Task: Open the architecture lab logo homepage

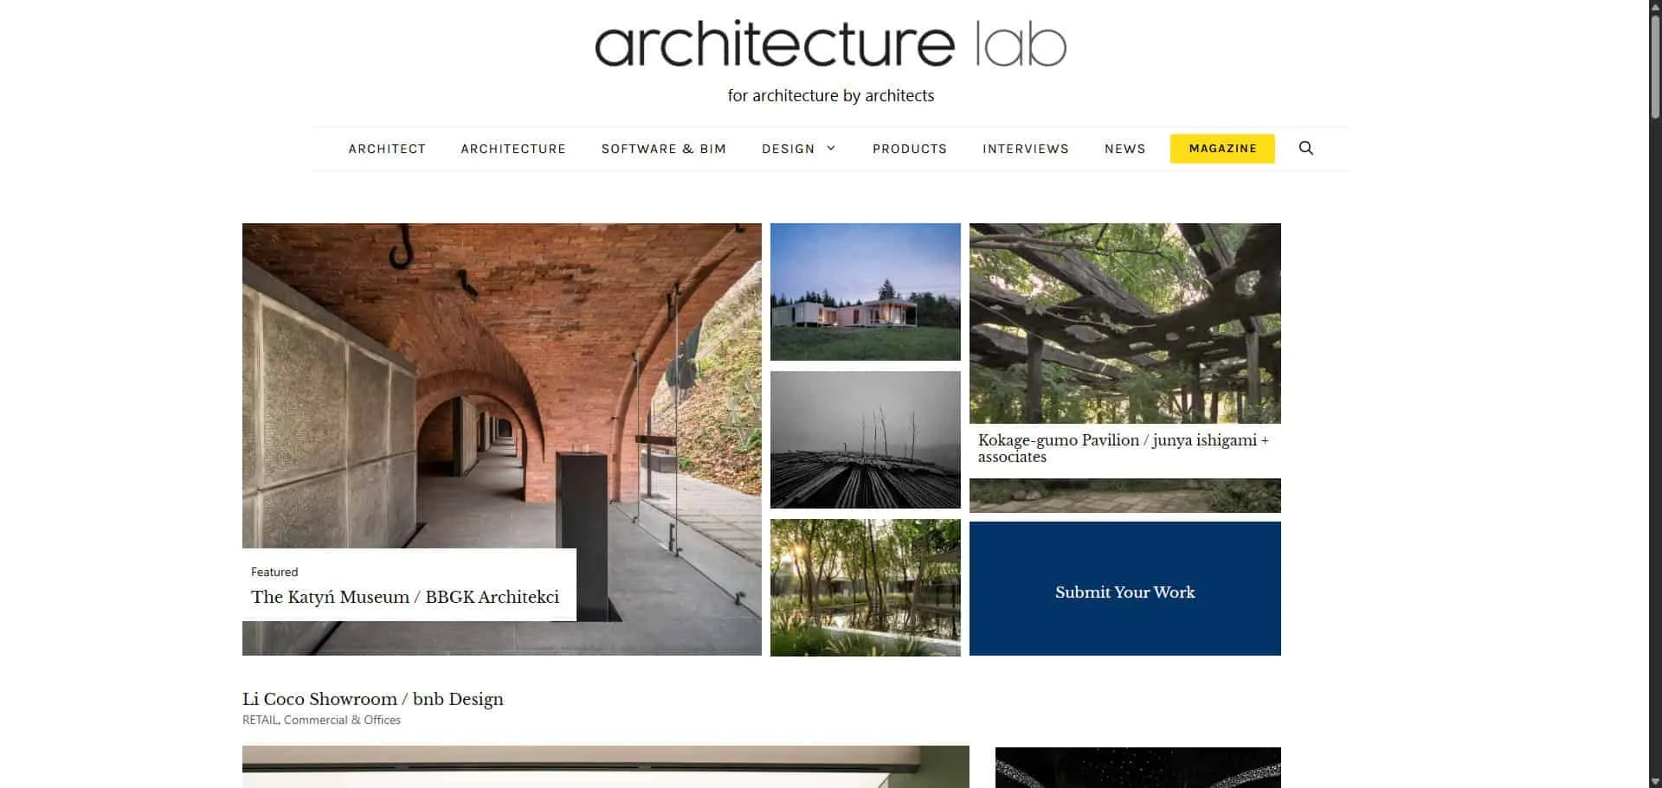Action: click(830, 45)
